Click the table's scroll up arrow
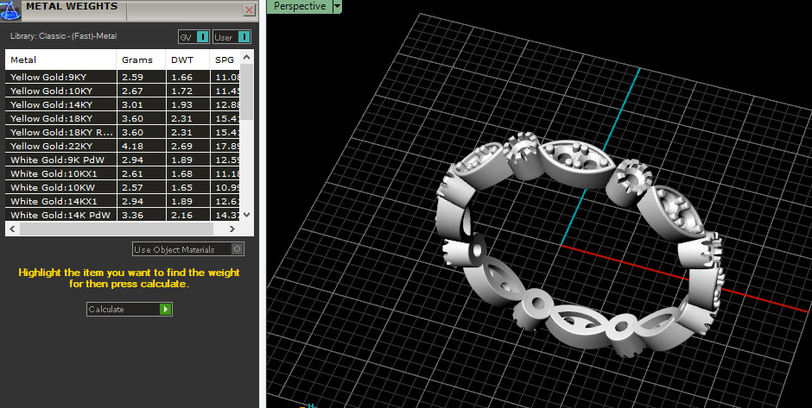The width and height of the screenshot is (812, 408). click(246, 57)
